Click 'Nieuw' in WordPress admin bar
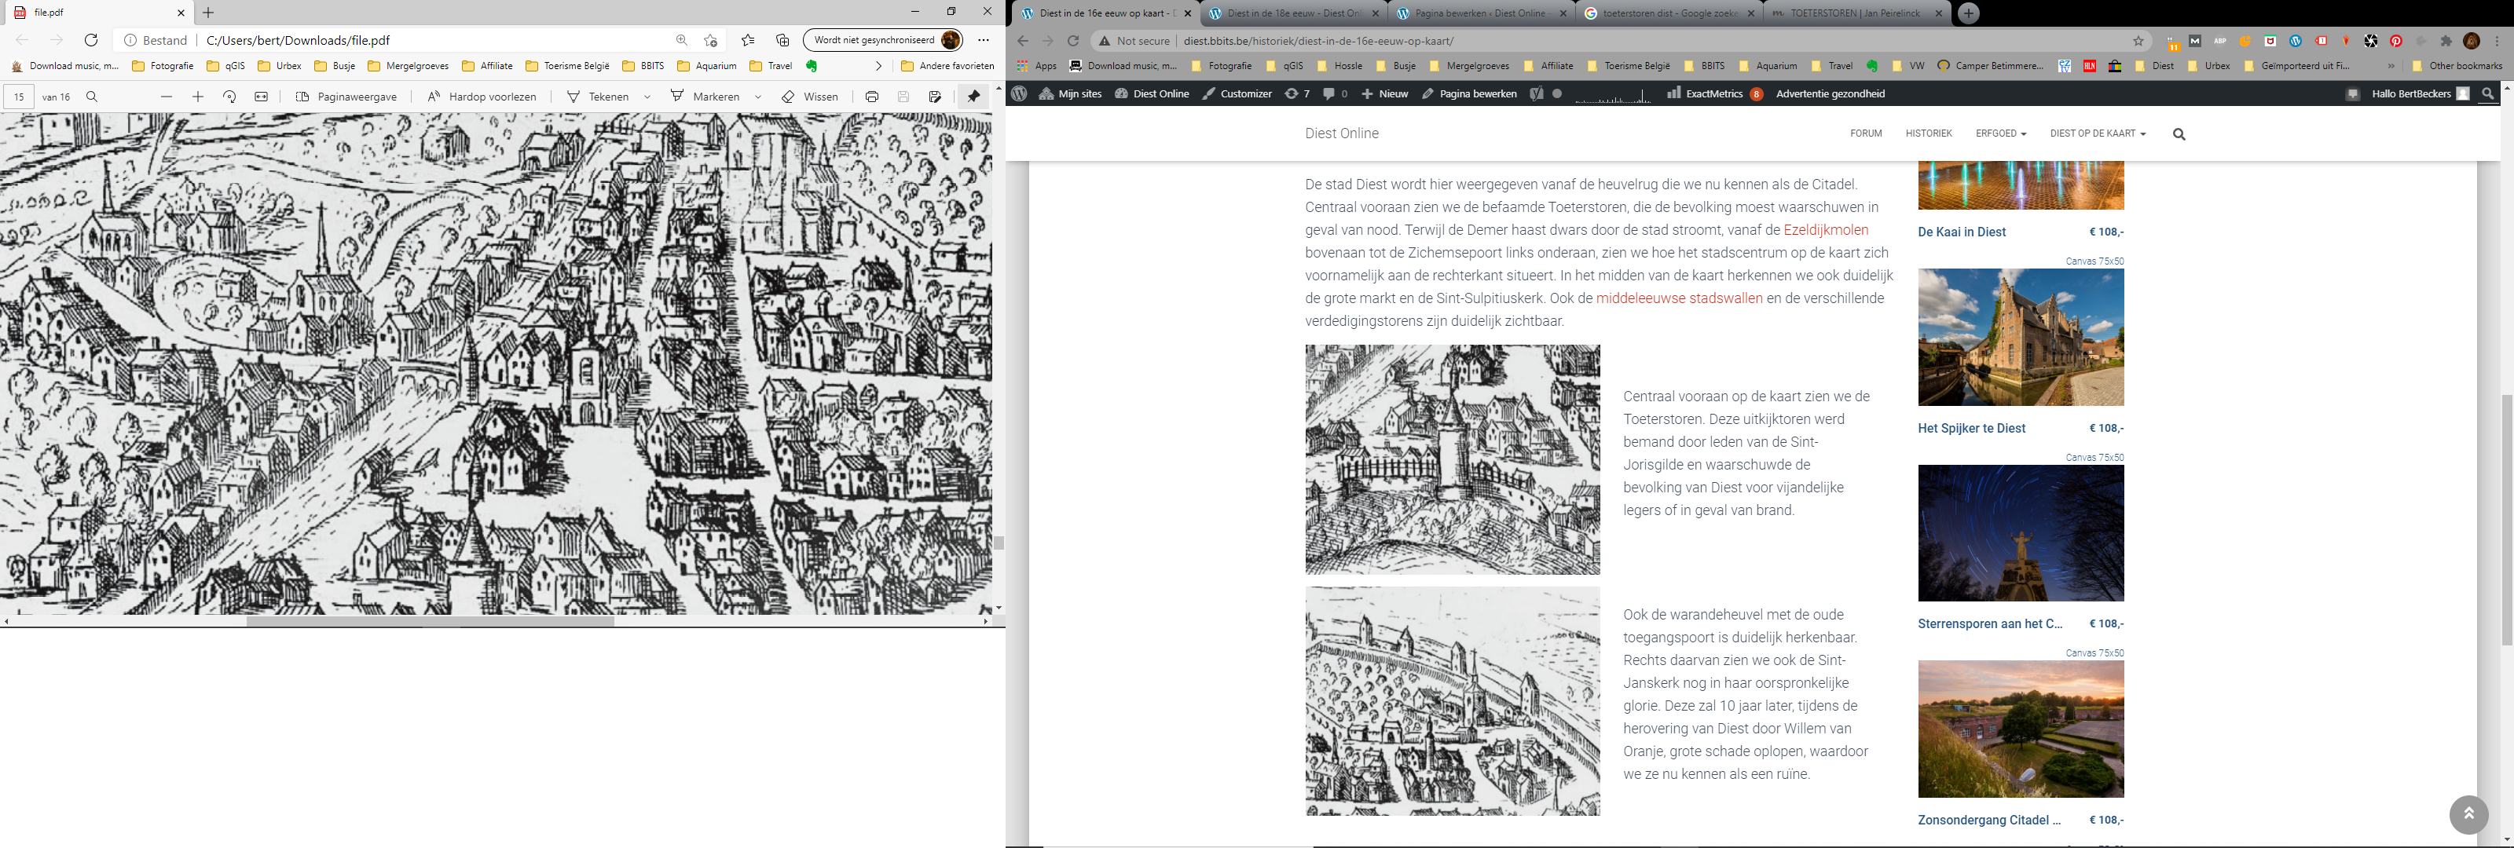The width and height of the screenshot is (2514, 848). click(1385, 93)
